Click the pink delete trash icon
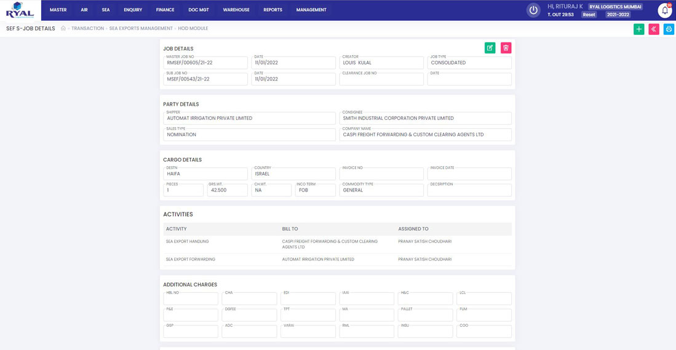This screenshot has width=676, height=350. [x=506, y=48]
